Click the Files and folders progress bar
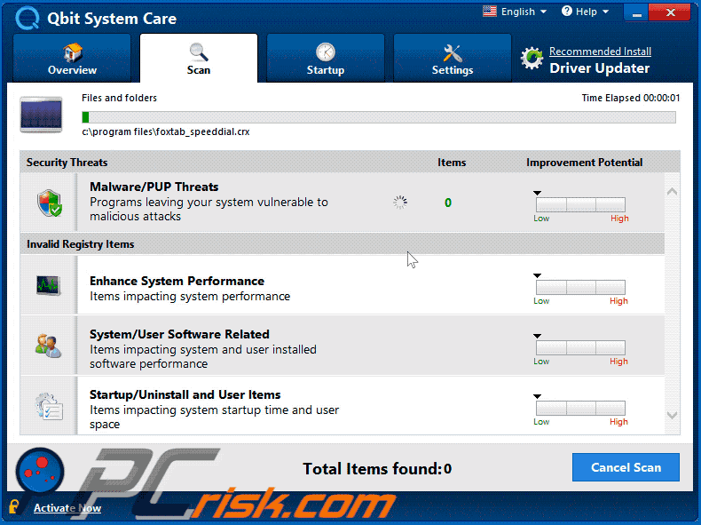701x525 pixels. pyautogui.click(x=379, y=117)
